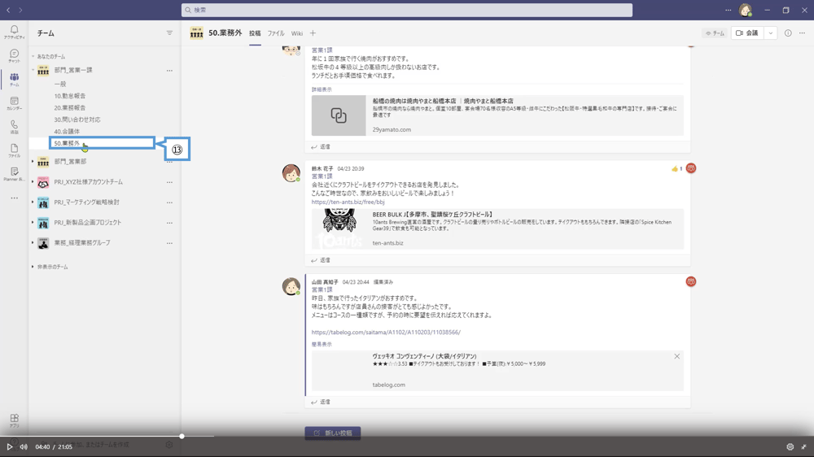Viewport: 814px width, 457px height.
Task: Click the thumbs-up reaction on 鈴木 花子 post
Action: [676, 168]
